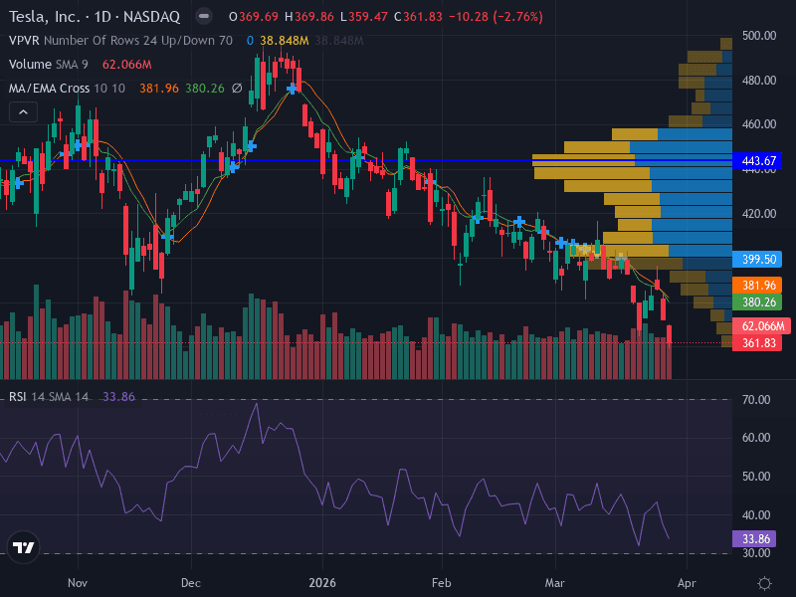The width and height of the screenshot is (796, 597).
Task: Click the red 361.83 last price label
Action: pyautogui.click(x=757, y=343)
